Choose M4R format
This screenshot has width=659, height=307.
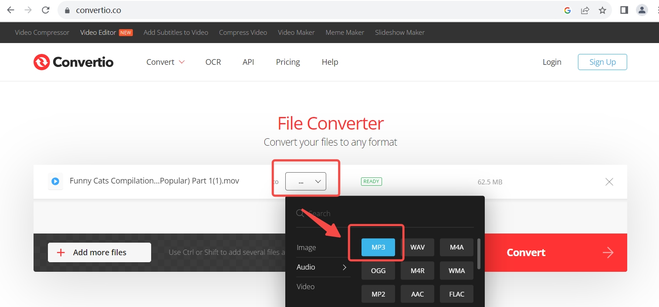[x=417, y=270]
